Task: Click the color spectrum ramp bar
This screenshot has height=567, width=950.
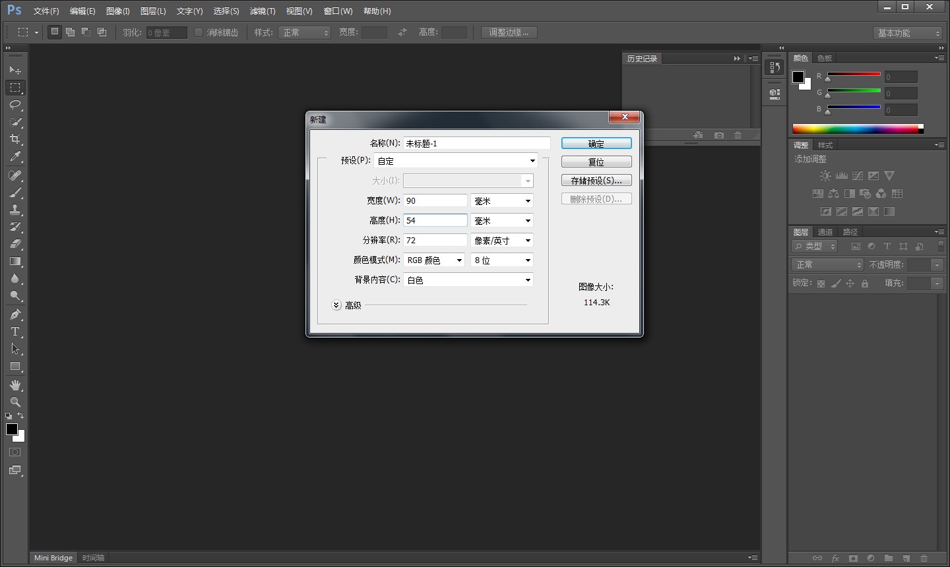Action: [855, 129]
